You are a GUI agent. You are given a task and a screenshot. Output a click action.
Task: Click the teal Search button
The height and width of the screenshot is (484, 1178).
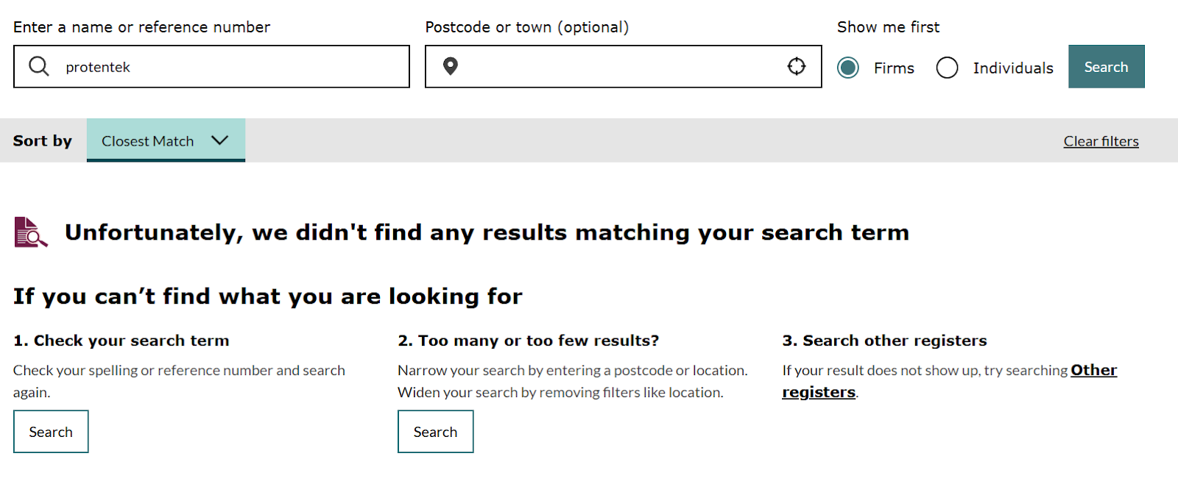(1107, 66)
